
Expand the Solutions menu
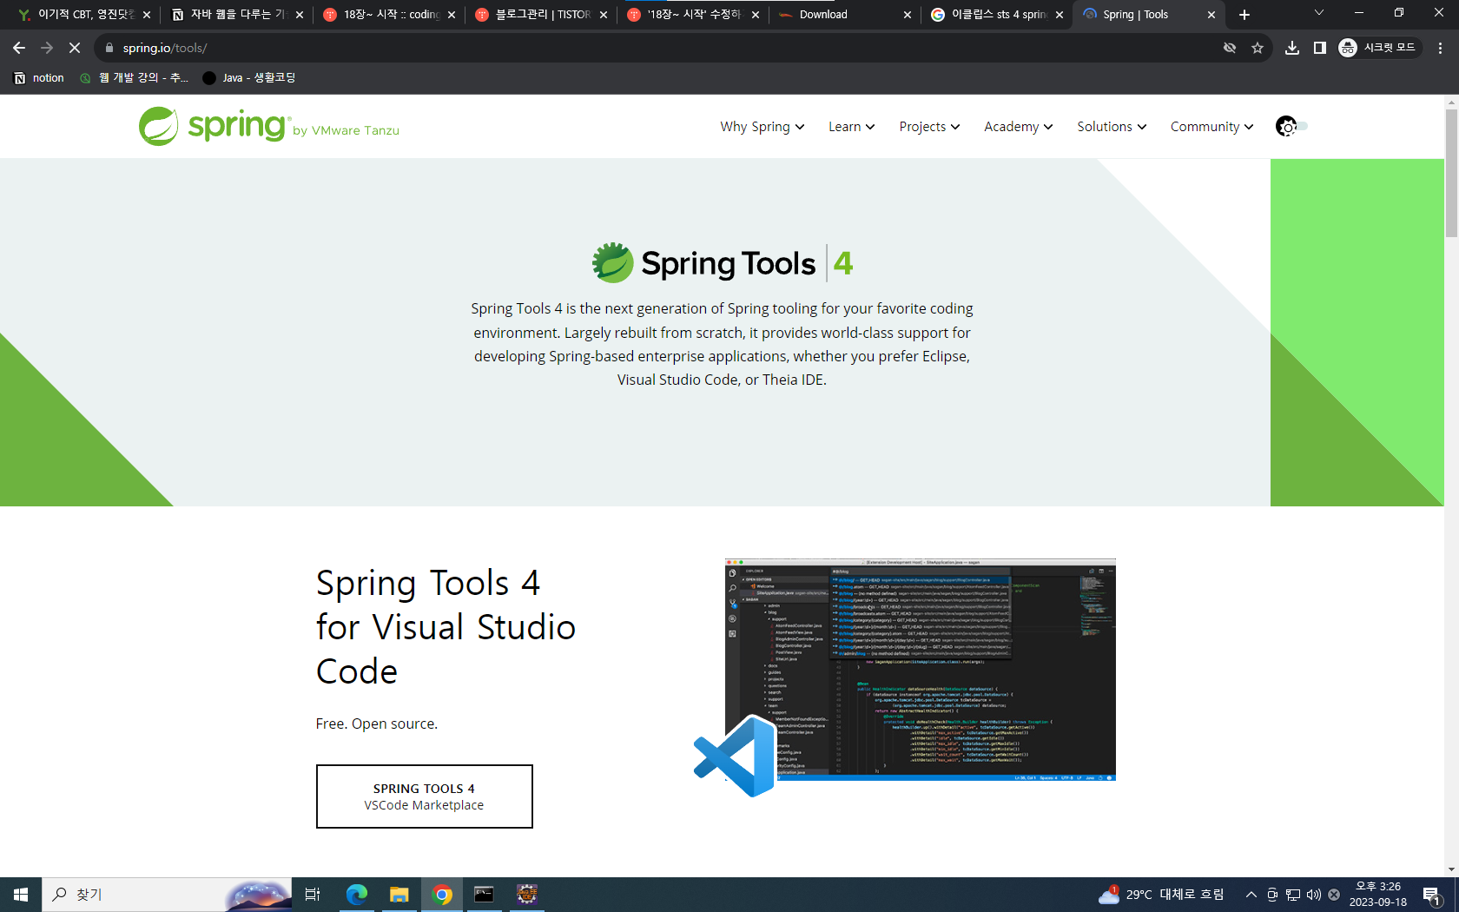(x=1112, y=127)
